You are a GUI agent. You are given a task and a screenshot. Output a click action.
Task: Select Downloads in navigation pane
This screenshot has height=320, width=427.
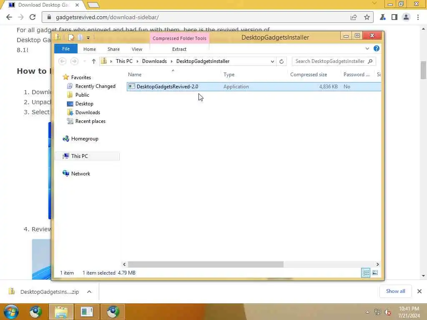pos(88,112)
